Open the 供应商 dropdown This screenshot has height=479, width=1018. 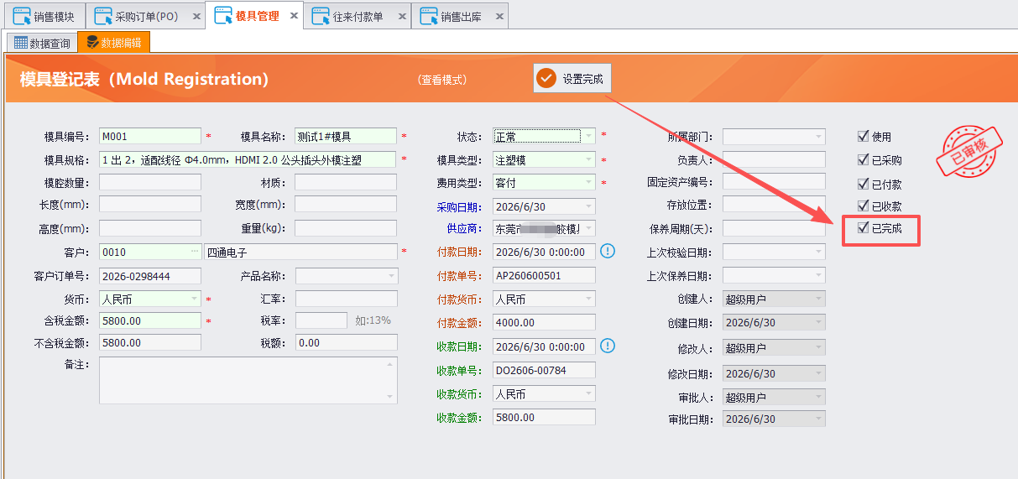tap(589, 228)
